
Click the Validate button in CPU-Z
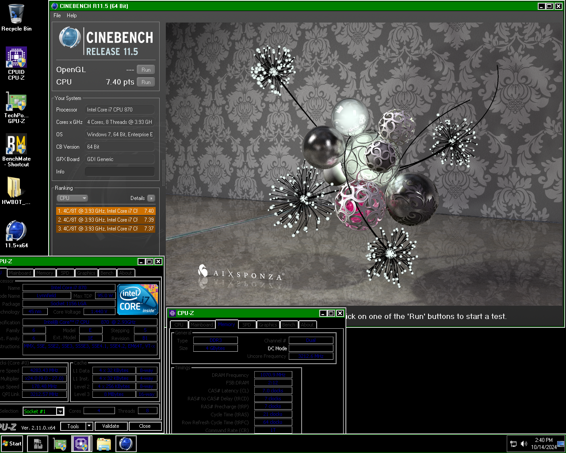tap(111, 426)
